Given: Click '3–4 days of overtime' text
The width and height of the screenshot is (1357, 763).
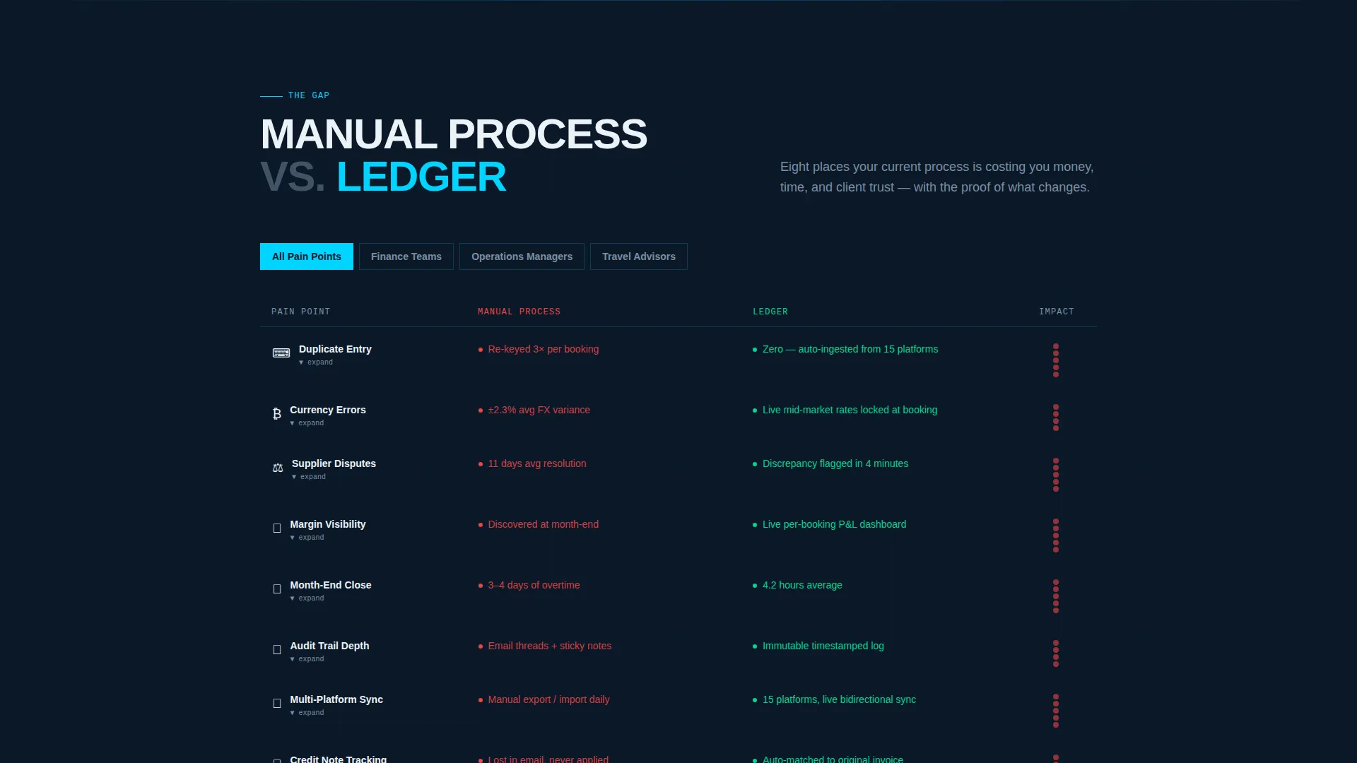Looking at the screenshot, I should 534,585.
